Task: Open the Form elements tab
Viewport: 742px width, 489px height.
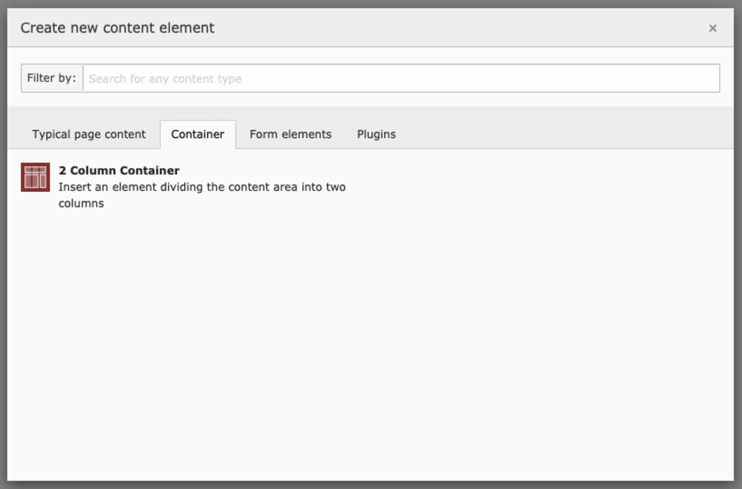Action: click(x=290, y=134)
